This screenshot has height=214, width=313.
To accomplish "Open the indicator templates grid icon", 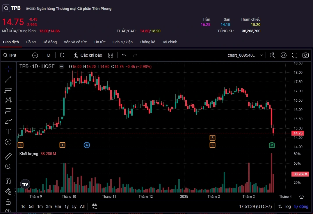I will coord(110,55).
